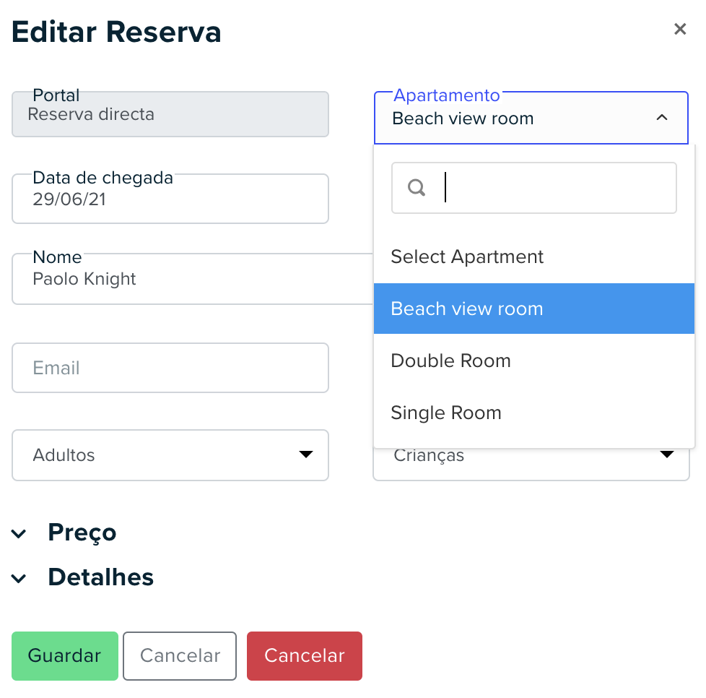
Task: Select the Beach view room option
Action: click(x=534, y=309)
